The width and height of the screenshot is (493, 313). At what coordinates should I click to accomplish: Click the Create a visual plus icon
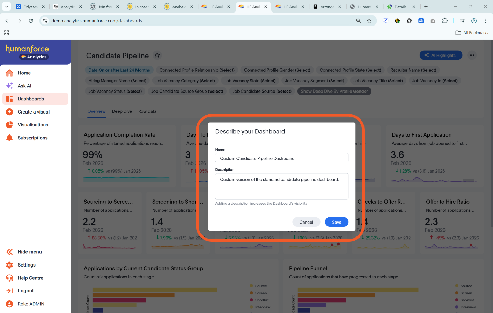point(9,112)
